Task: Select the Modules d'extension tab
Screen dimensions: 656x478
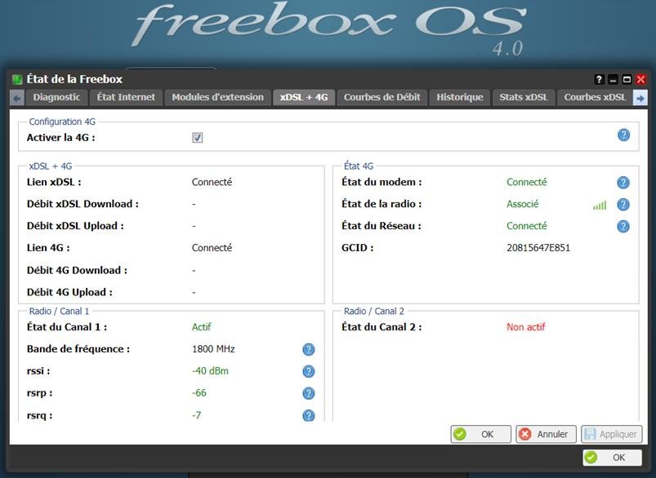Action: point(217,97)
